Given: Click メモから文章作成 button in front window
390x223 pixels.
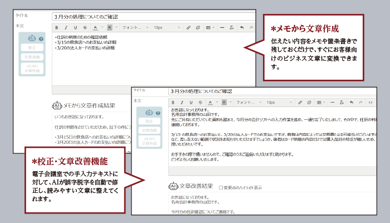Looking at the screenshot, I should pyautogui.click(x=149, y=141).
